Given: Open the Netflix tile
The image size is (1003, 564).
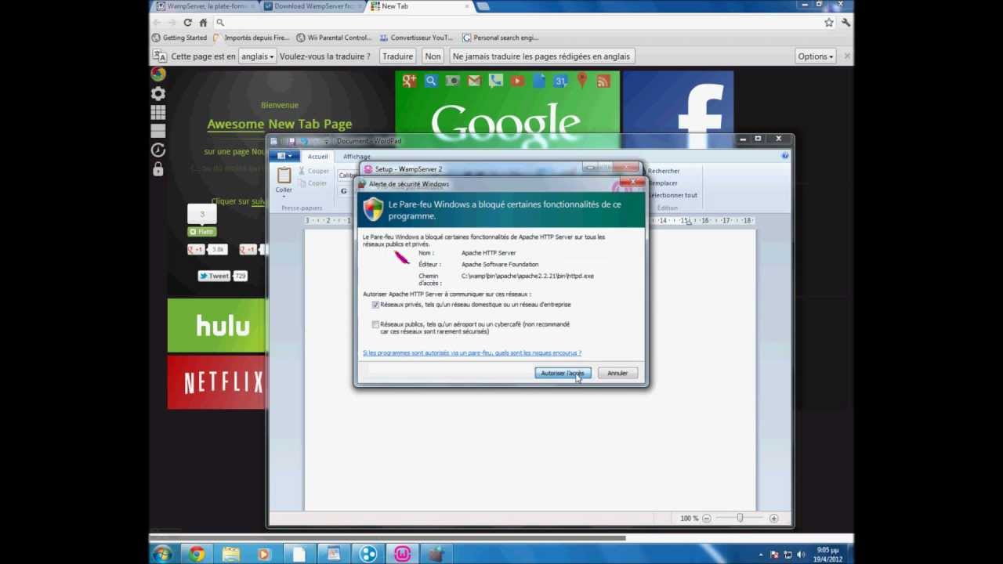Looking at the screenshot, I should pyautogui.click(x=218, y=382).
